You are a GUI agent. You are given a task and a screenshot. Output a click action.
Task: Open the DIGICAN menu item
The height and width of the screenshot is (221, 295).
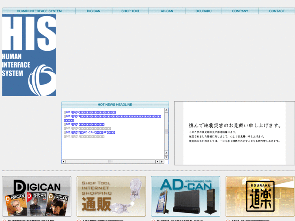[94, 11]
